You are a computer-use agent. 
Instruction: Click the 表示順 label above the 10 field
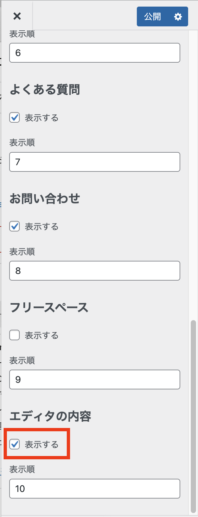(x=22, y=469)
